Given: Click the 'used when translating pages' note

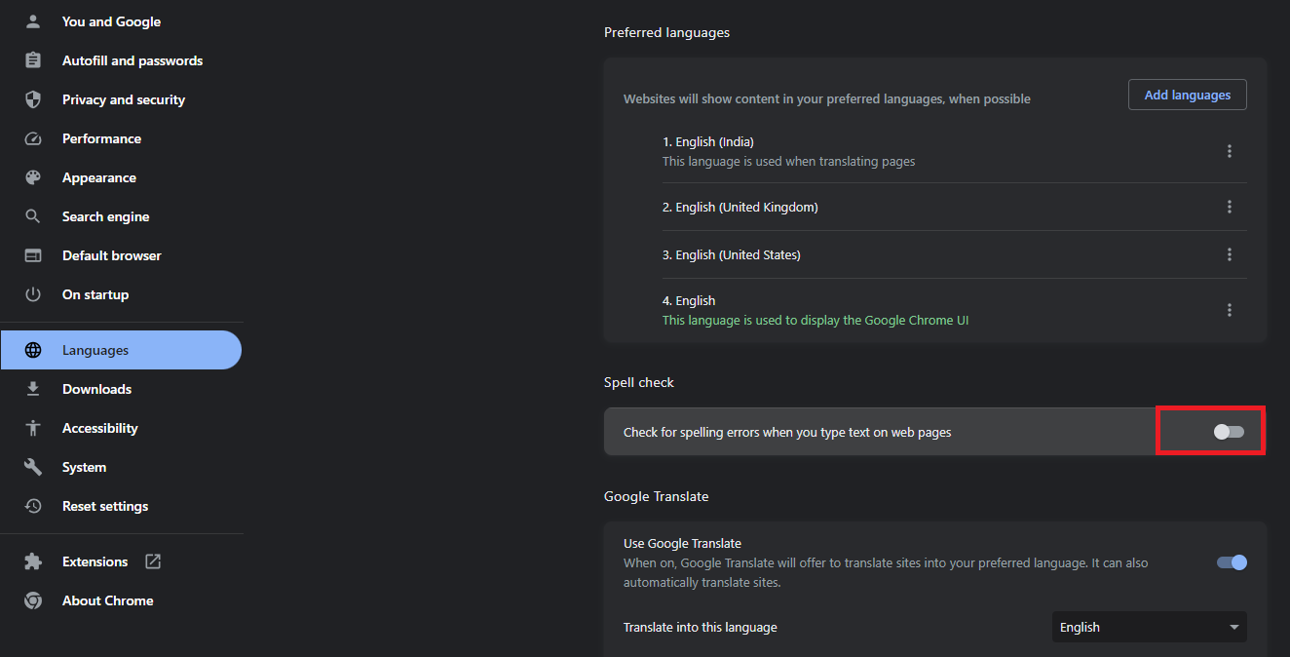Looking at the screenshot, I should point(789,161).
